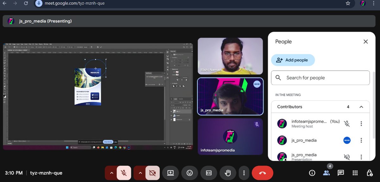The width and height of the screenshot is (380, 182).
Task: Click the Present now screen share icon
Action: [170, 173]
